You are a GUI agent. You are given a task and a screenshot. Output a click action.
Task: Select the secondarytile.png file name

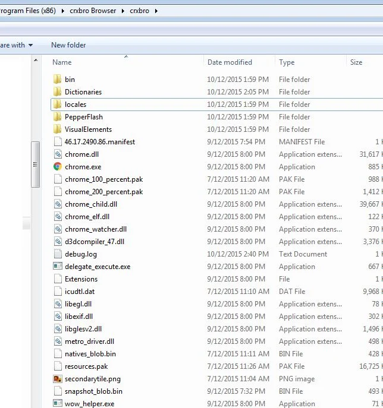point(93,379)
